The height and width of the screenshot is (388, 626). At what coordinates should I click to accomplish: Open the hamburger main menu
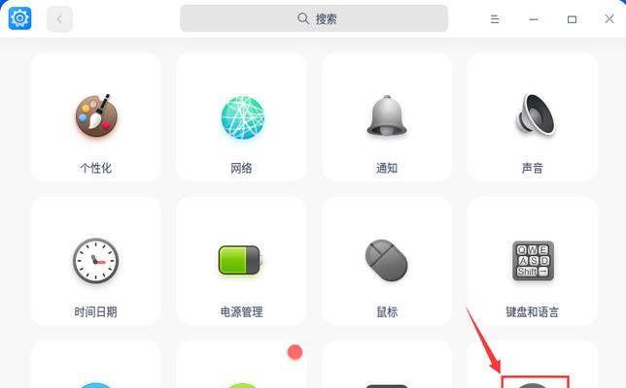pyautogui.click(x=495, y=19)
